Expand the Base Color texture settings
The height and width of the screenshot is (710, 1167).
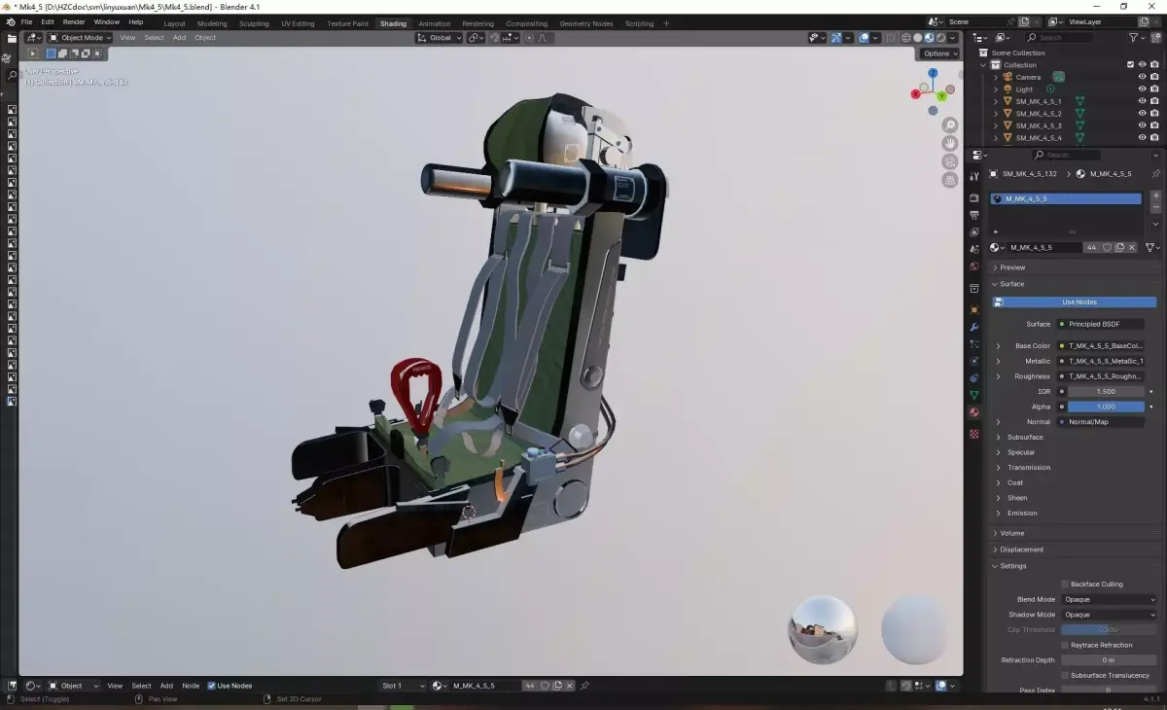pyautogui.click(x=998, y=345)
